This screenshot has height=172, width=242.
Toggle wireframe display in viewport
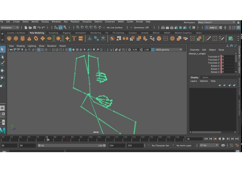pyautogui.click(x=66, y=50)
